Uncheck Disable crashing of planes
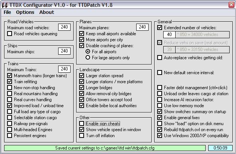 coord(81,45)
